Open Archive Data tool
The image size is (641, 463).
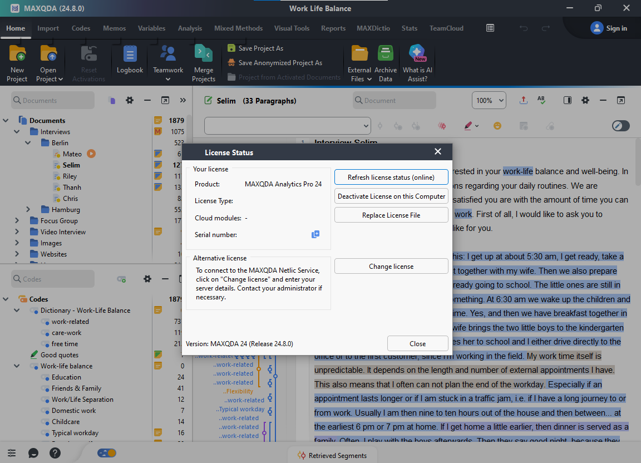pos(386,63)
